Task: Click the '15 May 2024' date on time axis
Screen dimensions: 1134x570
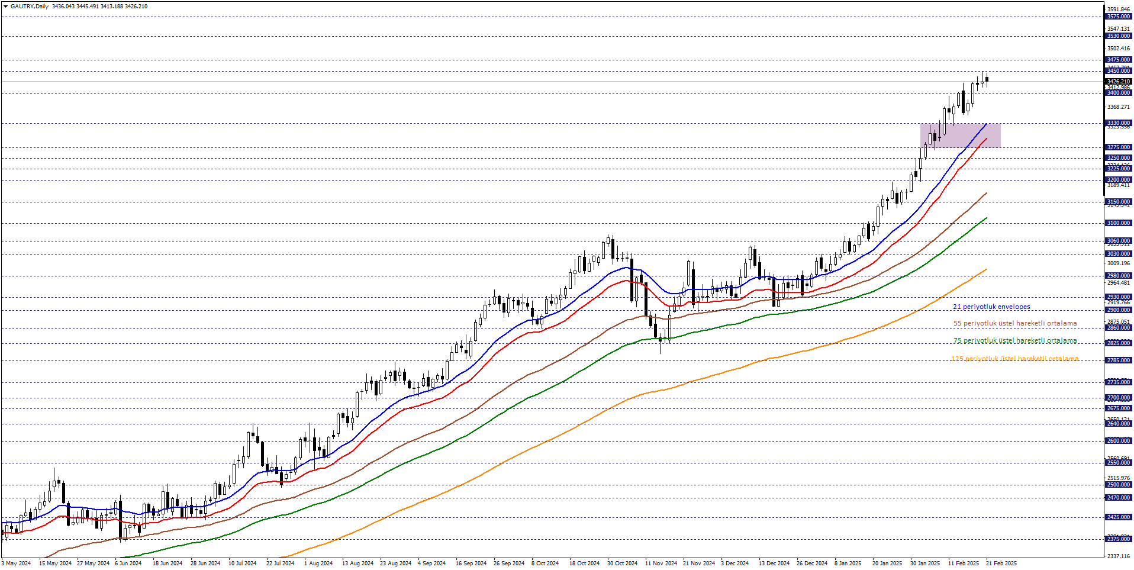Action: (55, 563)
